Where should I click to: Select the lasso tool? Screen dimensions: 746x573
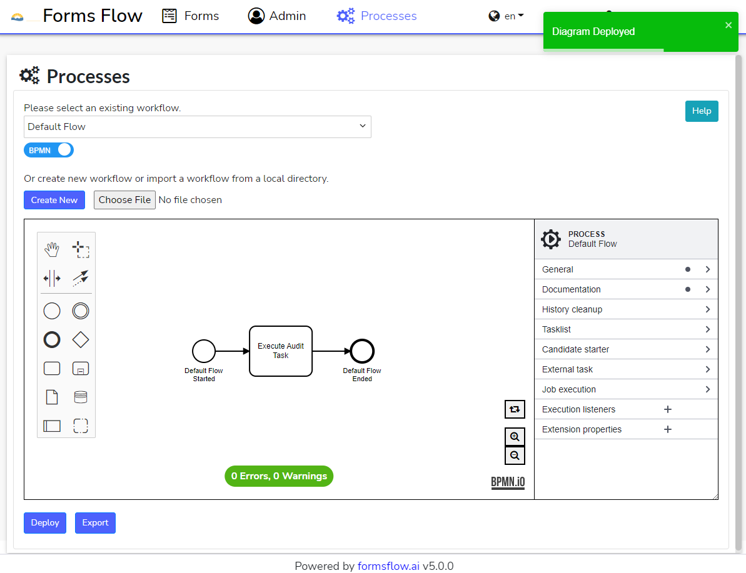(x=81, y=250)
